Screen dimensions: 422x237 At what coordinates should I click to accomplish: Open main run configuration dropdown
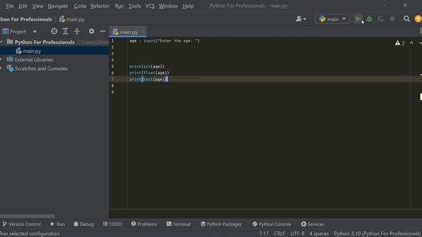[332, 19]
